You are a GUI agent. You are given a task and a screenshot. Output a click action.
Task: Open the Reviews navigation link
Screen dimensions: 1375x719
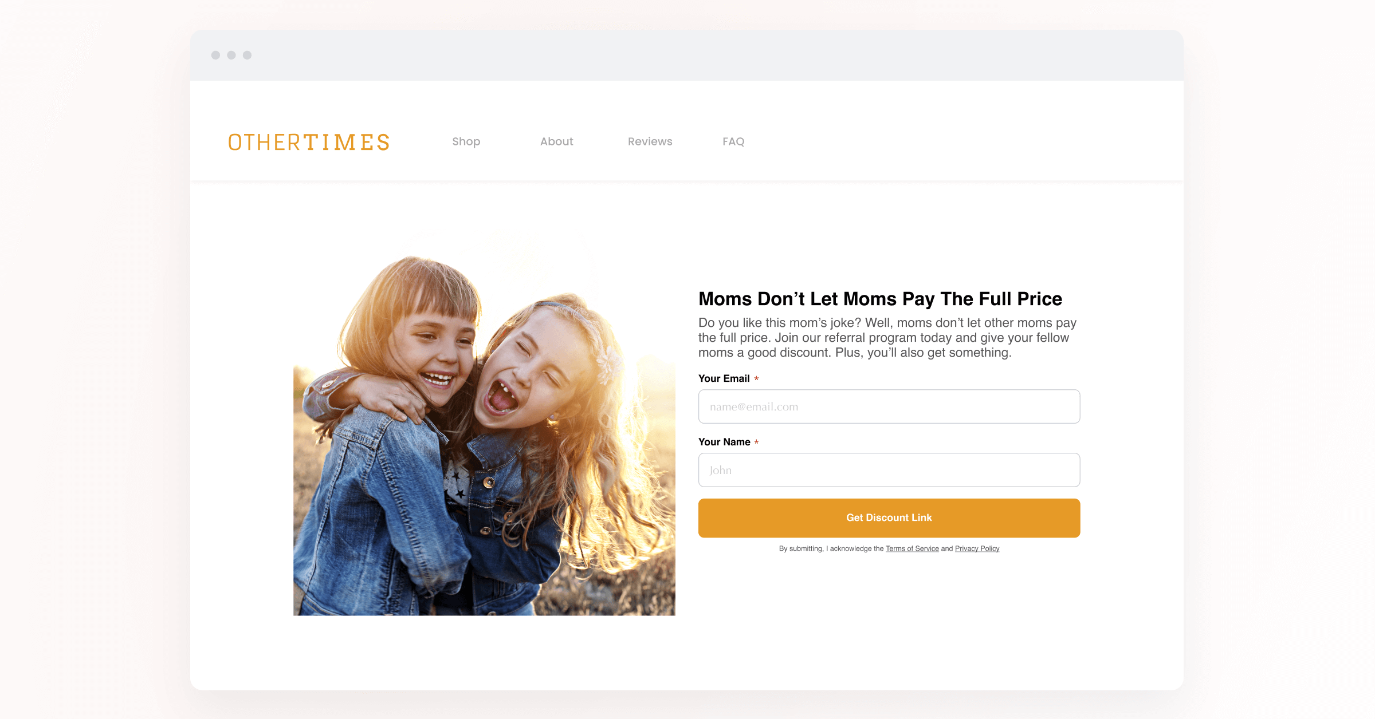[x=650, y=141]
